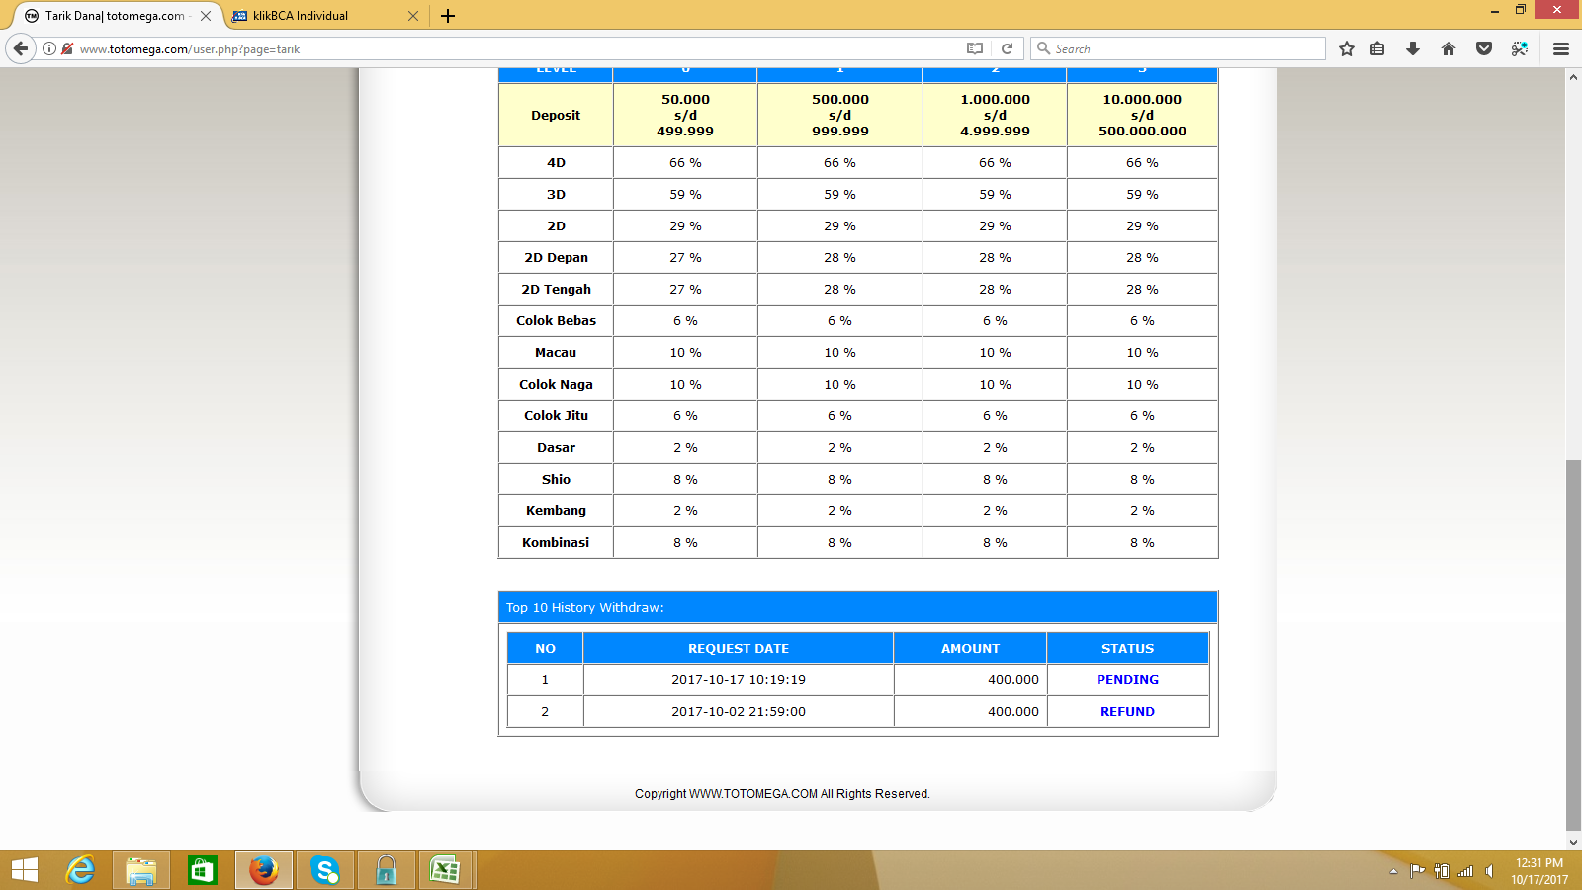This screenshot has width=1582, height=890.
Task: Reload the current page
Action: pyautogui.click(x=1007, y=48)
